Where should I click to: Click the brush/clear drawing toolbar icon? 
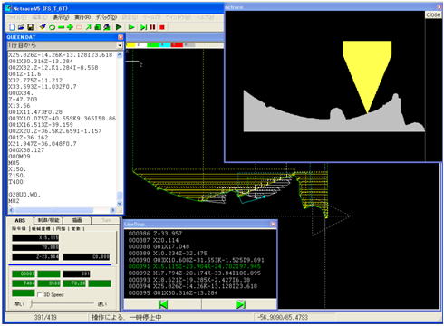point(43,27)
